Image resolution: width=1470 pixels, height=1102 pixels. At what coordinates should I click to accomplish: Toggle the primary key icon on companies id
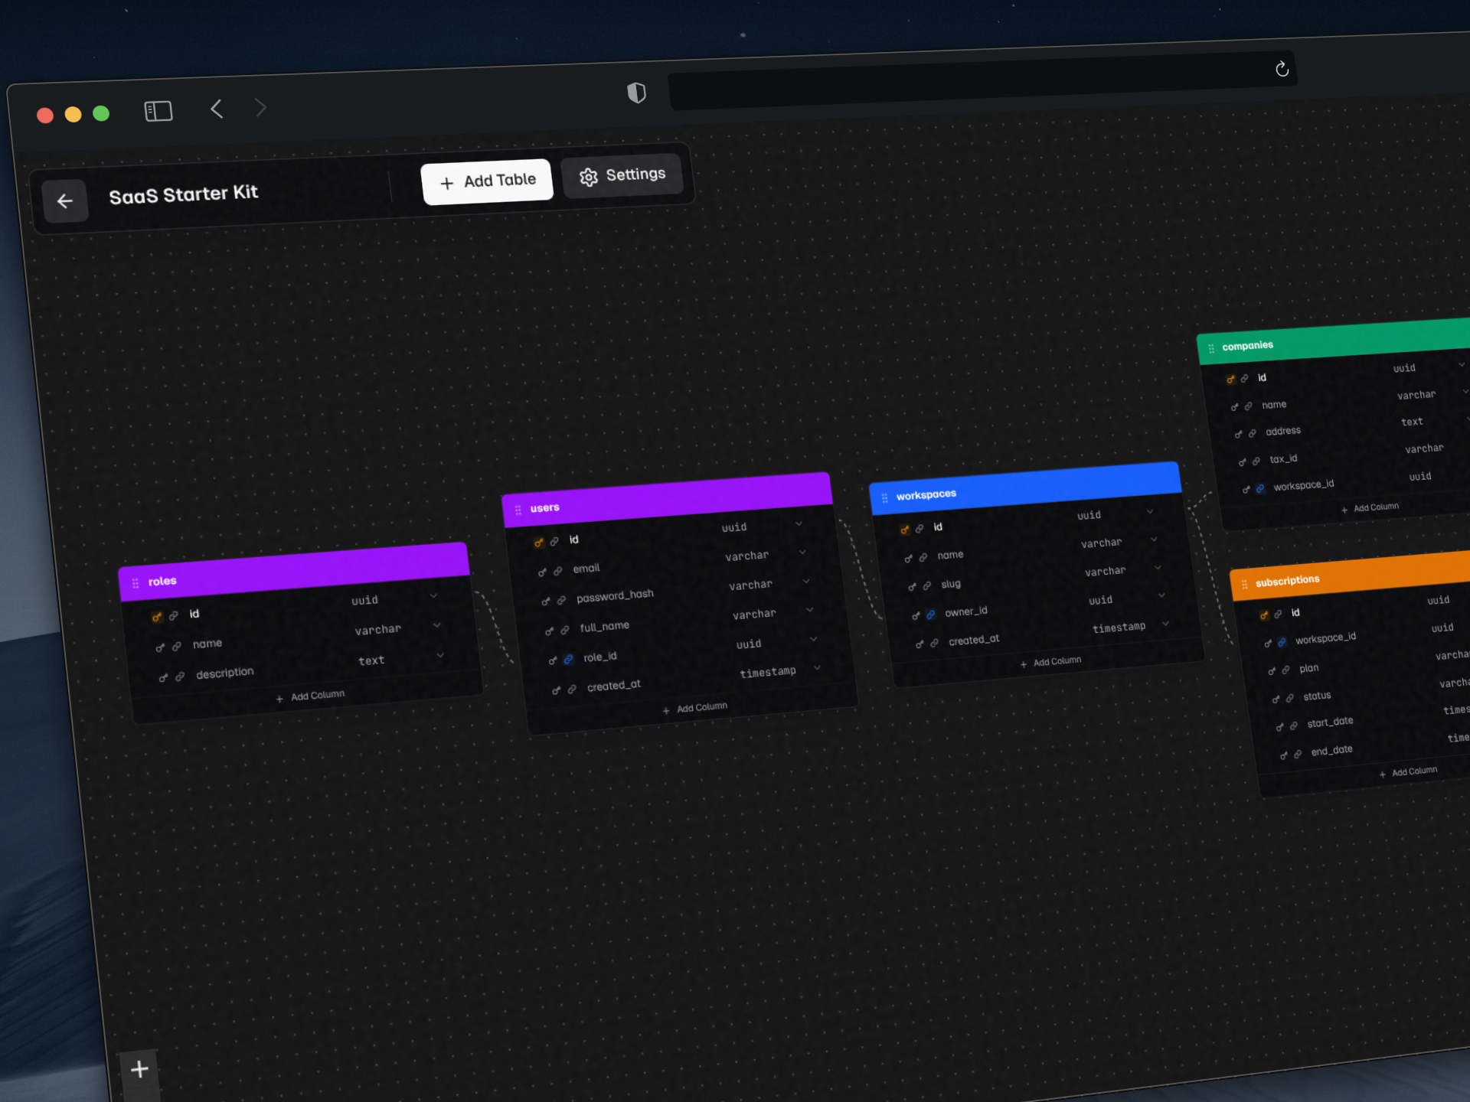coord(1230,380)
